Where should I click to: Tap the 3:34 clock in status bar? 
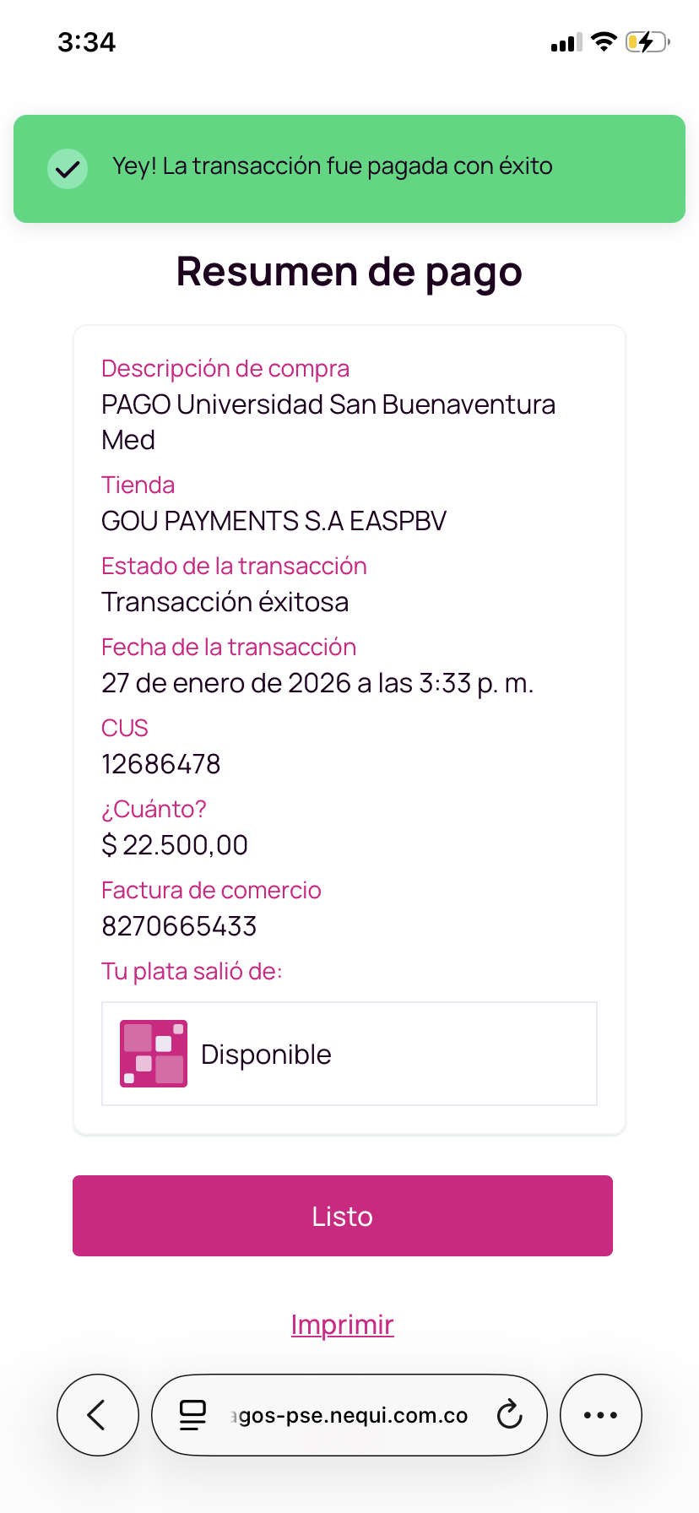click(86, 42)
